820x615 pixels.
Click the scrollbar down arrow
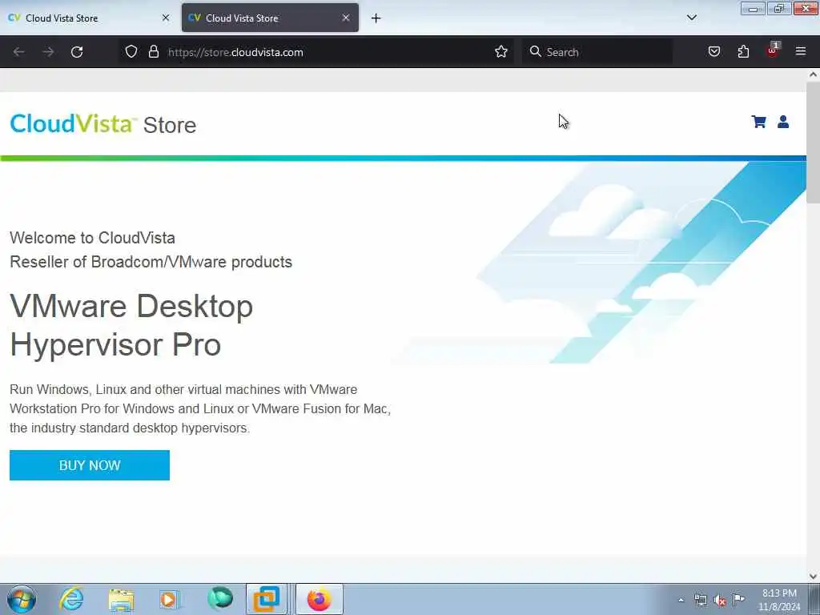coord(813,577)
